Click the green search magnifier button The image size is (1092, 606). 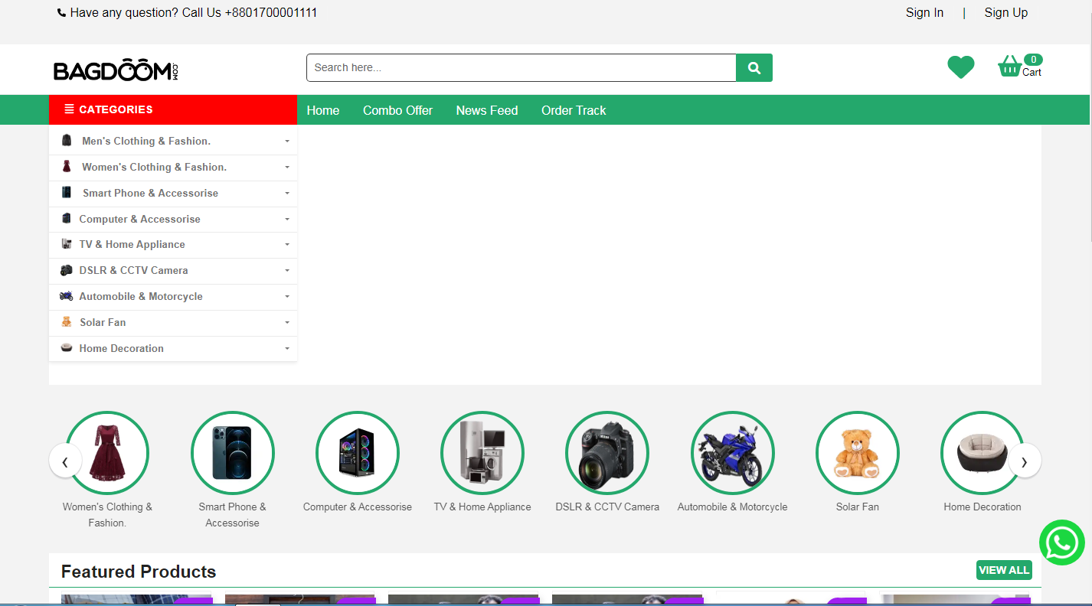pyautogui.click(x=754, y=67)
